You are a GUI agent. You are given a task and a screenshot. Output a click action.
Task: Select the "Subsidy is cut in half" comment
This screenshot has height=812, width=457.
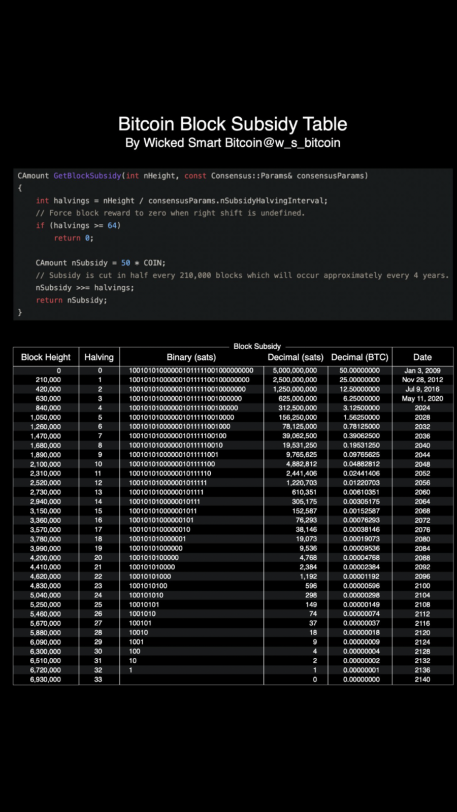coord(242,275)
